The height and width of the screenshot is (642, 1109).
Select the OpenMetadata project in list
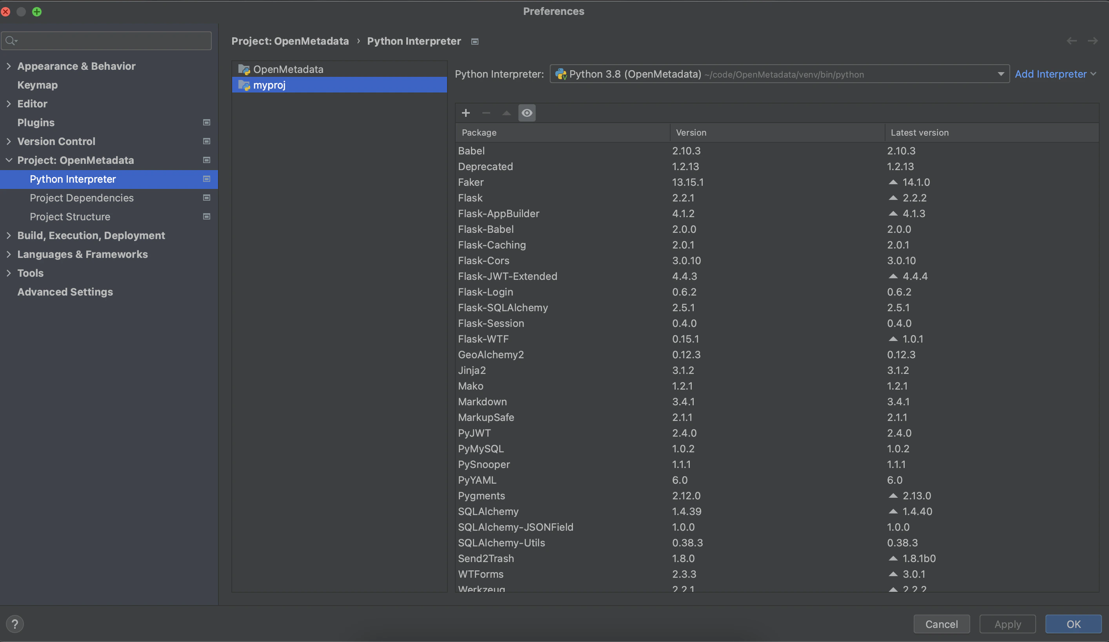point(339,69)
